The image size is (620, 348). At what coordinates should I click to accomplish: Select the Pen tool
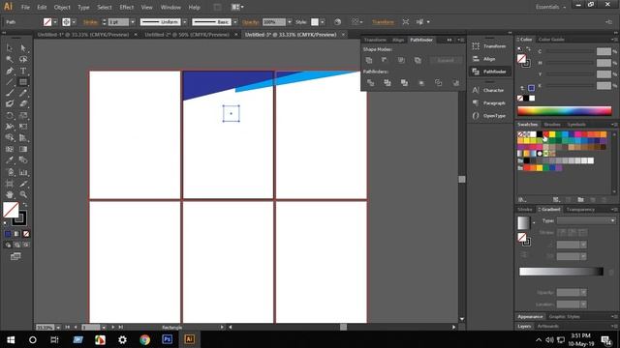point(10,71)
